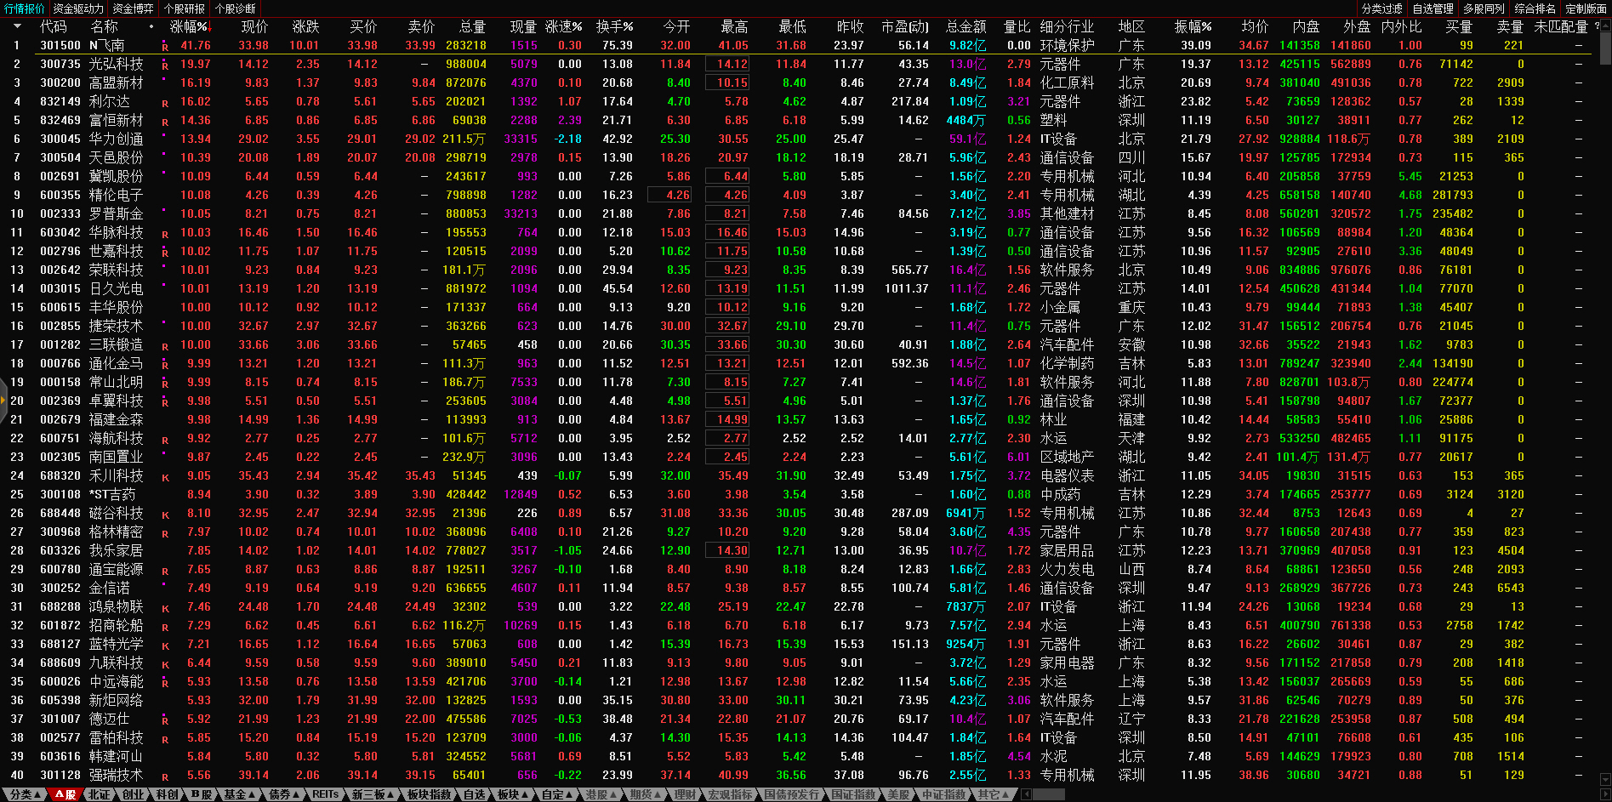Click the 定制版面 button

click(1586, 9)
